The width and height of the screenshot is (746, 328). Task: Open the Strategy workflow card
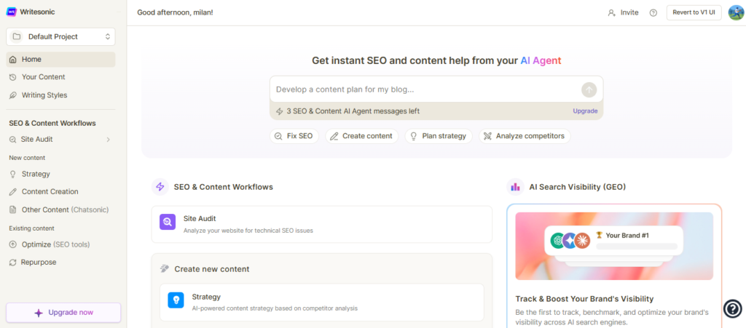321,303
